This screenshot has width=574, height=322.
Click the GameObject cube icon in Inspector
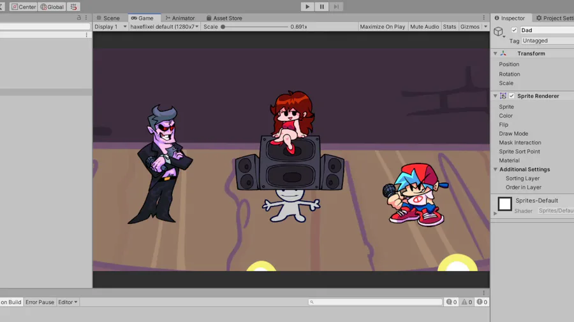click(x=498, y=31)
